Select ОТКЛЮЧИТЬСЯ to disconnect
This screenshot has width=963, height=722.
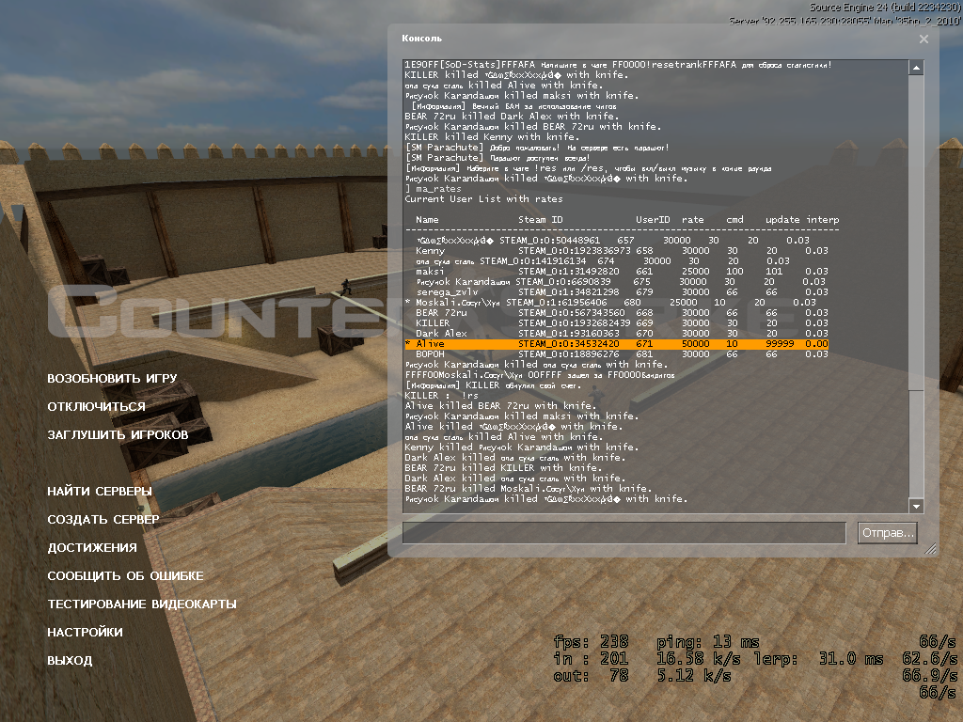(97, 406)
